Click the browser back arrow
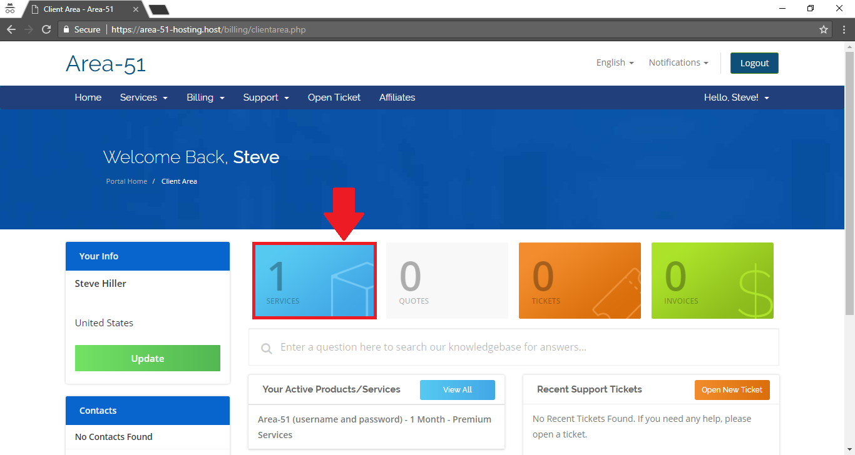This screenshot has width=855, height=455. [11, 29]
